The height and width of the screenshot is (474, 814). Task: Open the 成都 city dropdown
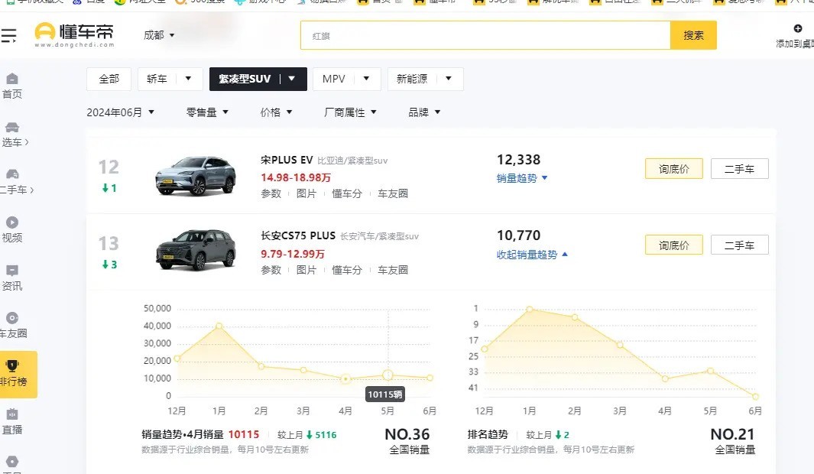[x=159, y=35]
